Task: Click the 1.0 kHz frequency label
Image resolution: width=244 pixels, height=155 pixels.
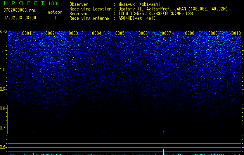Action: 3,70
